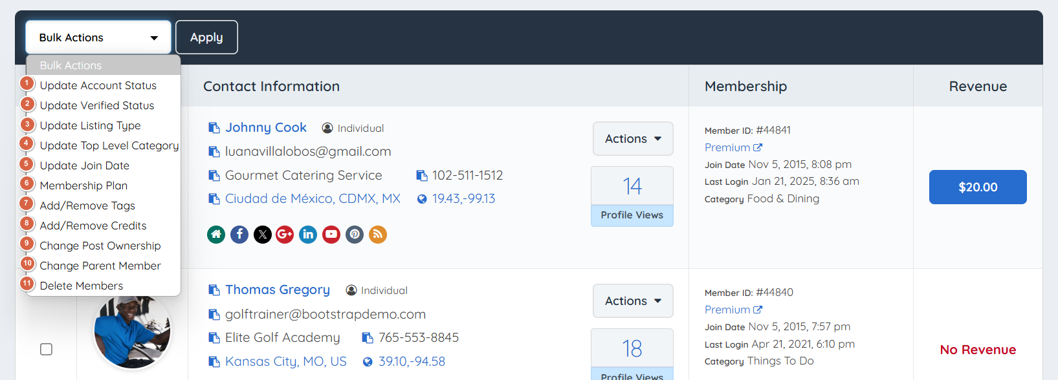Open Johnny Cook's X (Twitter) icon
Screen dimensions: 1058x380
coord(263,235)
